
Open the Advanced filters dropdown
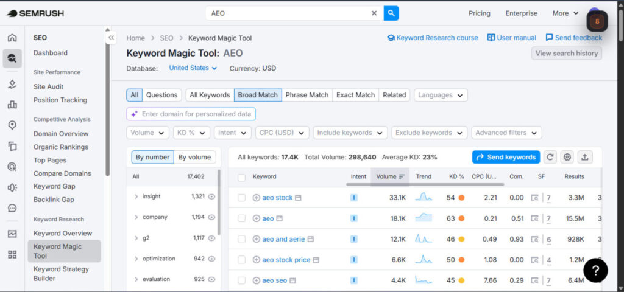click(506, 133)
